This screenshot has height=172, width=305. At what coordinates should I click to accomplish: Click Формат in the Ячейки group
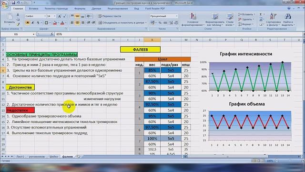(x=246, y=24)
